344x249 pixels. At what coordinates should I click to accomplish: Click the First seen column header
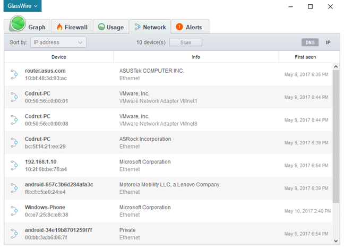click(x=305, y=57)
